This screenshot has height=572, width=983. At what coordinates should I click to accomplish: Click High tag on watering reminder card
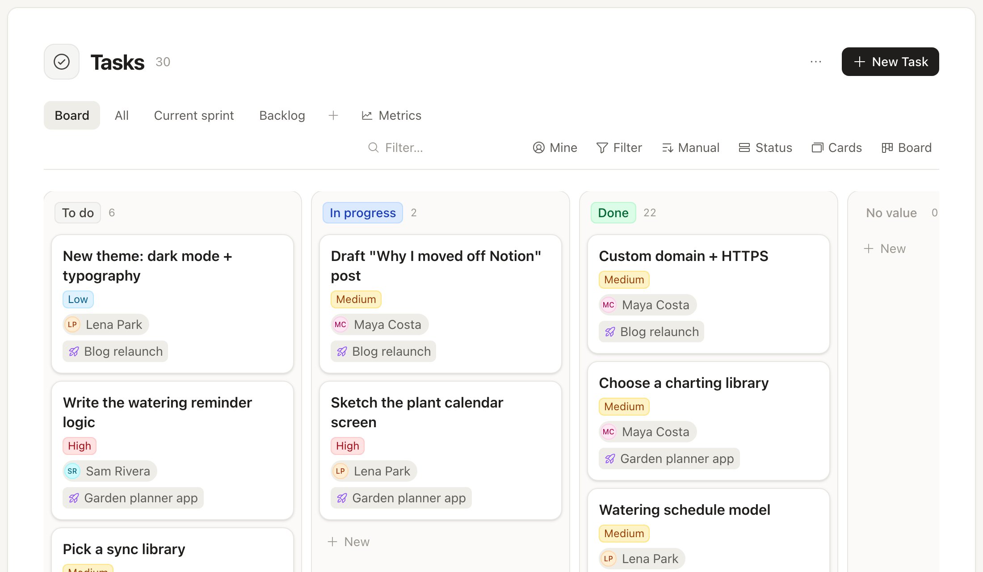[x=80, y=446]
